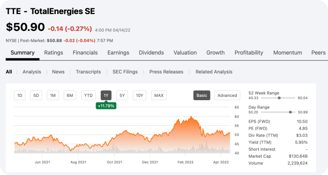
Task: Click the Jun 2021 axis label
Action: click(42, 162)
